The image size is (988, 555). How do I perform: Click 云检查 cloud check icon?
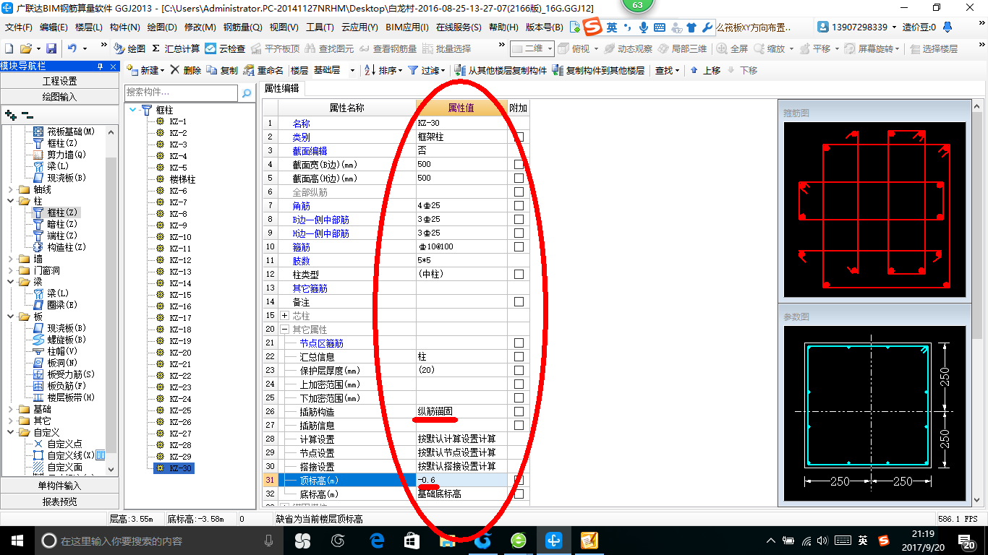[225, 48]
